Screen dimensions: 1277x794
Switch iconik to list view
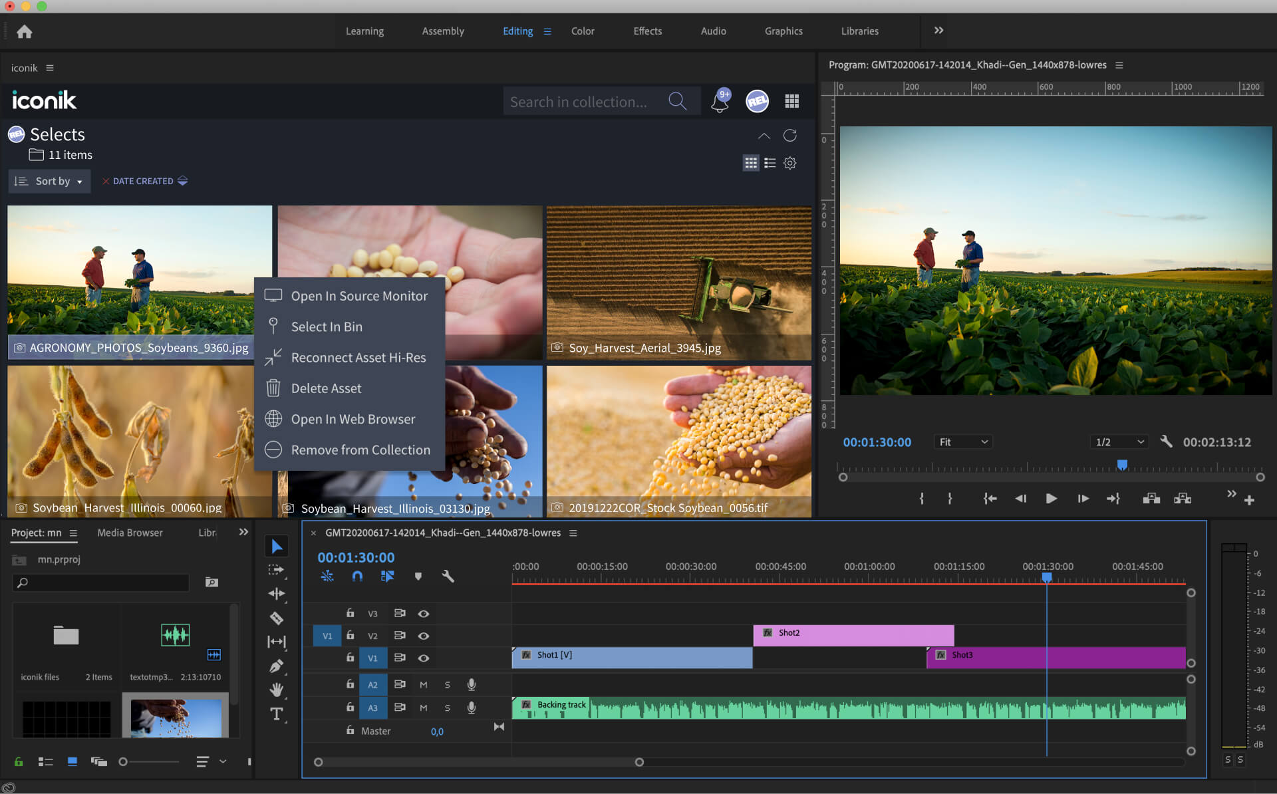(770, 163)
